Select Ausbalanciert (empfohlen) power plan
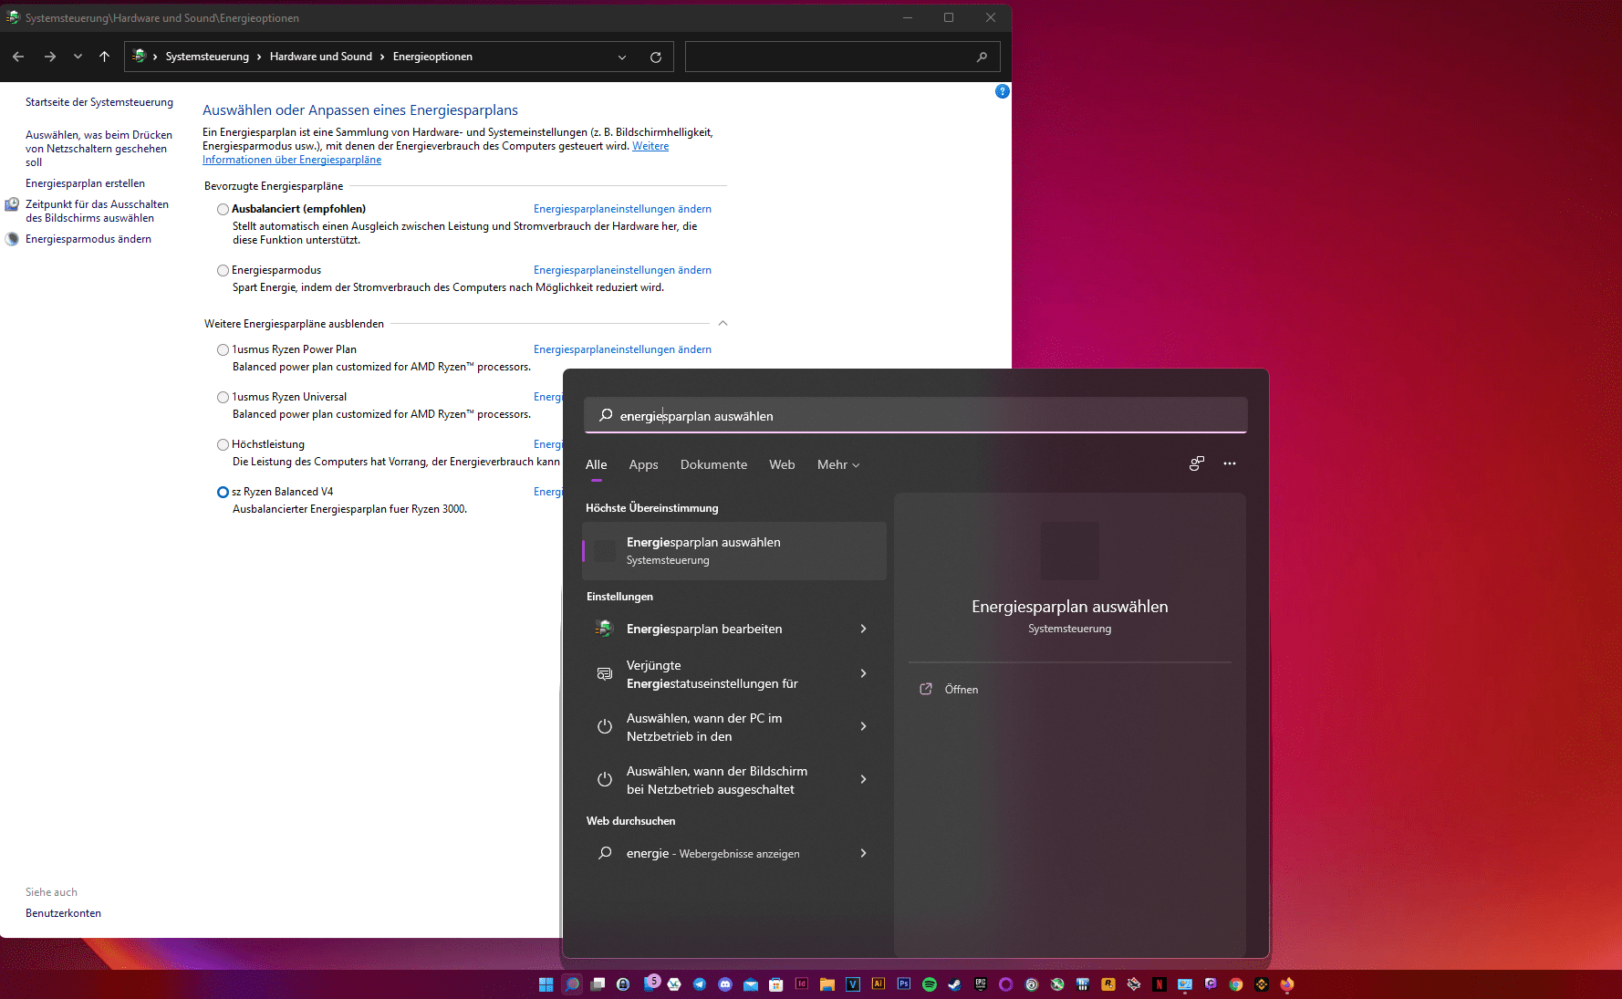This screenshot has height=999, width=1622. [x=223, y=209]
